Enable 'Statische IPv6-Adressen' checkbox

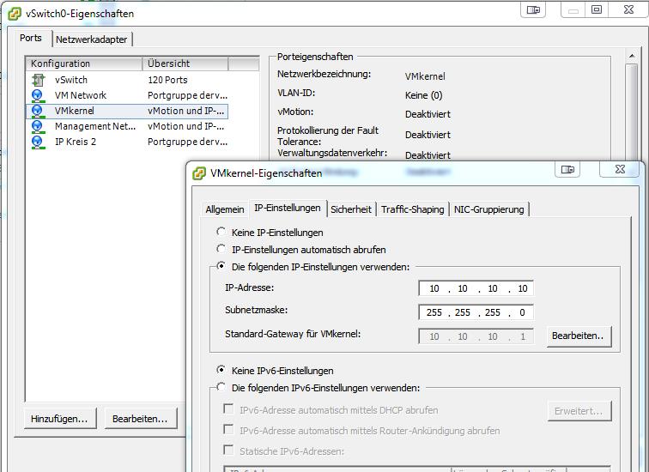click(229, 451)
